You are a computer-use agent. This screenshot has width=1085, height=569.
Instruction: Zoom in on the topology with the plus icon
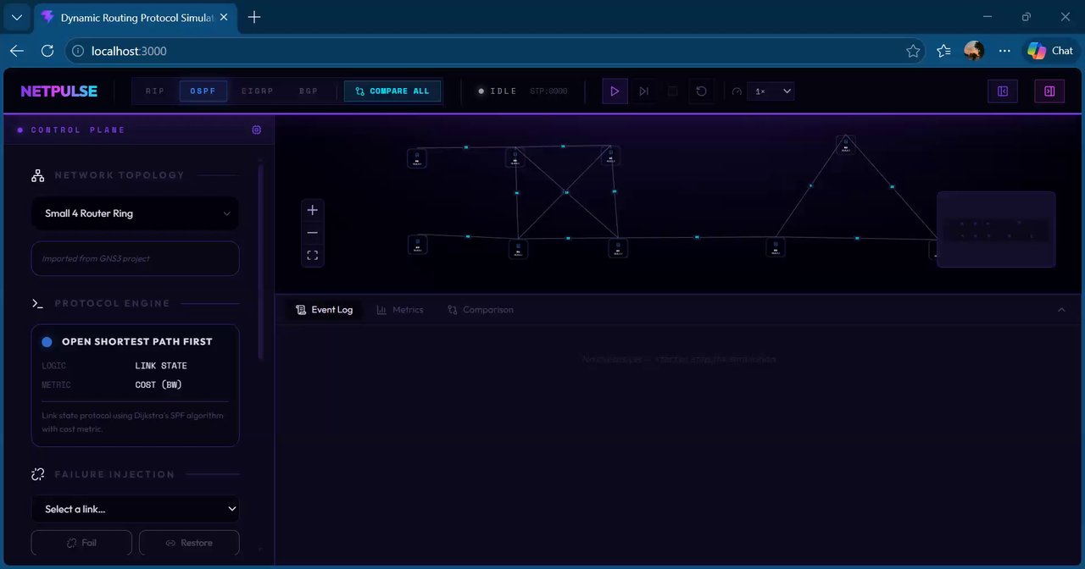coord(313,210)
